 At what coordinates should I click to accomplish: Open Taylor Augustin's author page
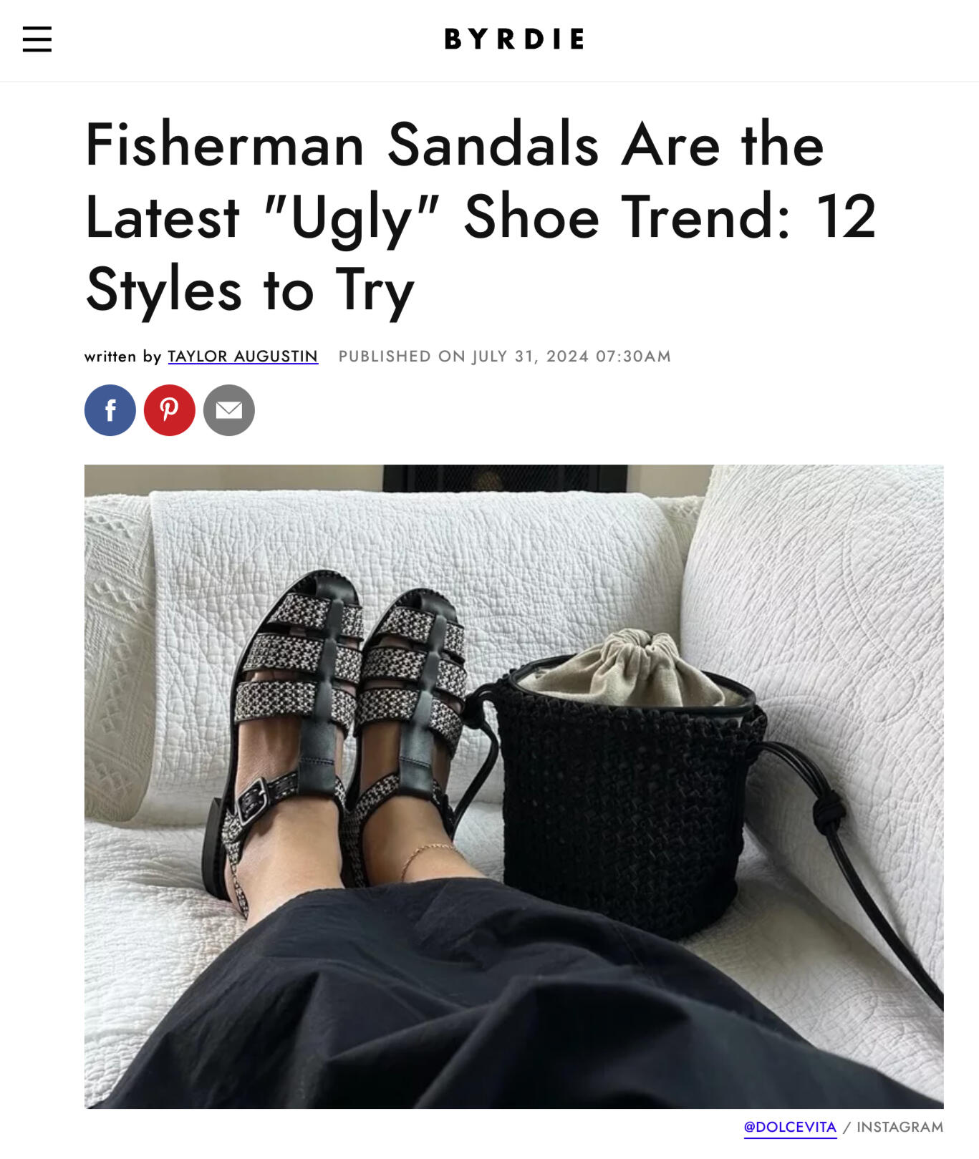tap(243, 357)
